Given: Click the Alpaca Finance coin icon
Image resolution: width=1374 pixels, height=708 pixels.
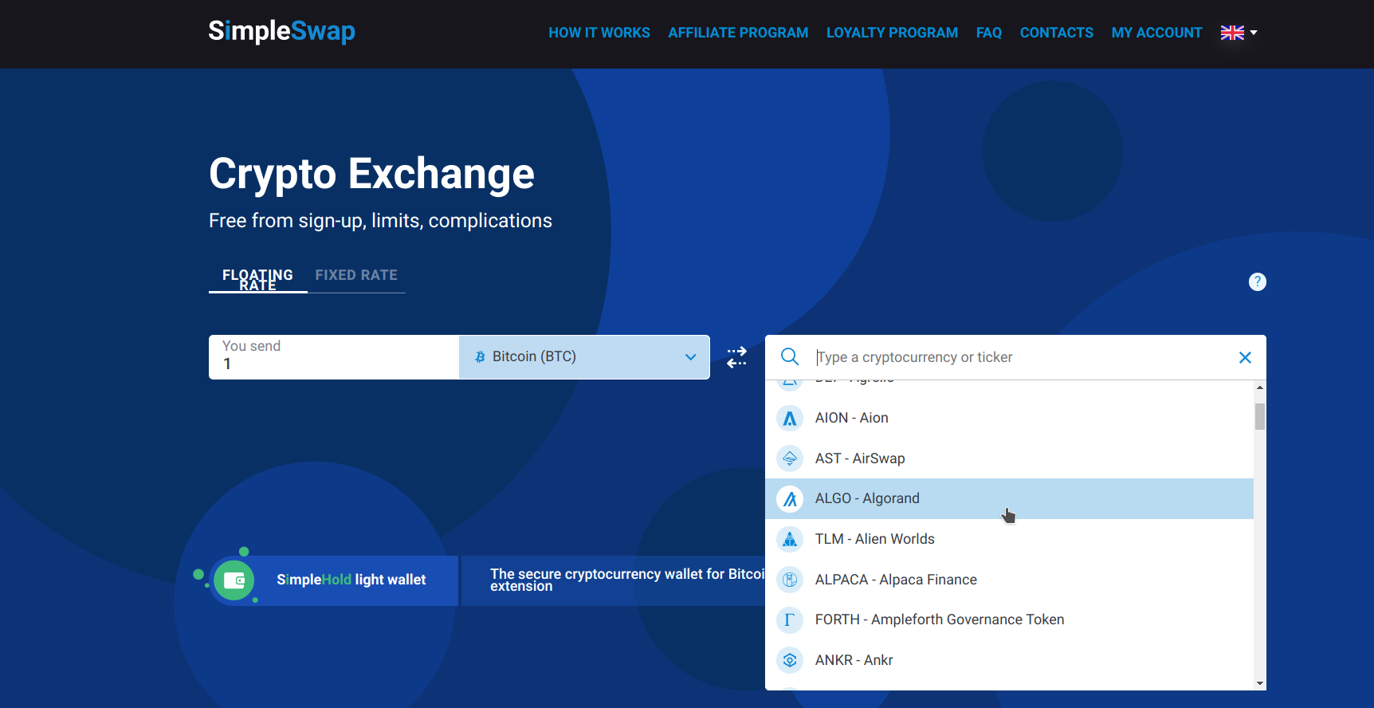Looking at the screenshot, I should 790,580.
